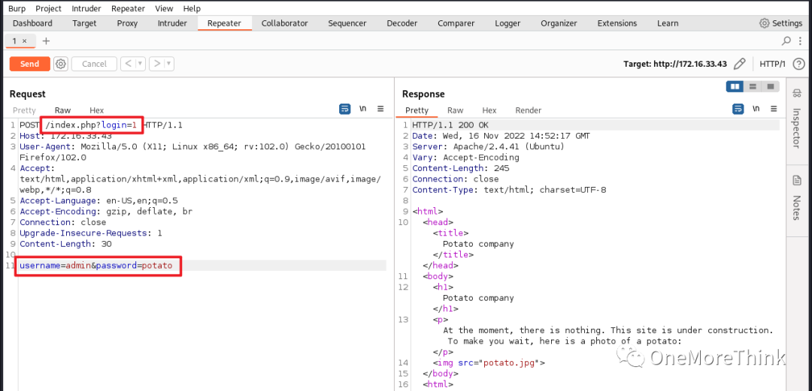The width and height of the screenshot is (812, 391).
Task: Expand history dropdown beside forward arrow
Action: click(169, 64)
